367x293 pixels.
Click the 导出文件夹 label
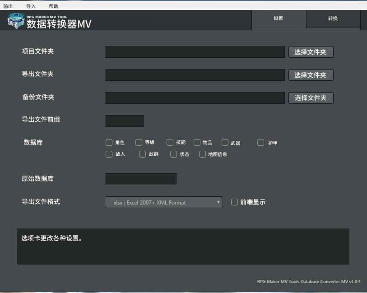pos(37,74)
